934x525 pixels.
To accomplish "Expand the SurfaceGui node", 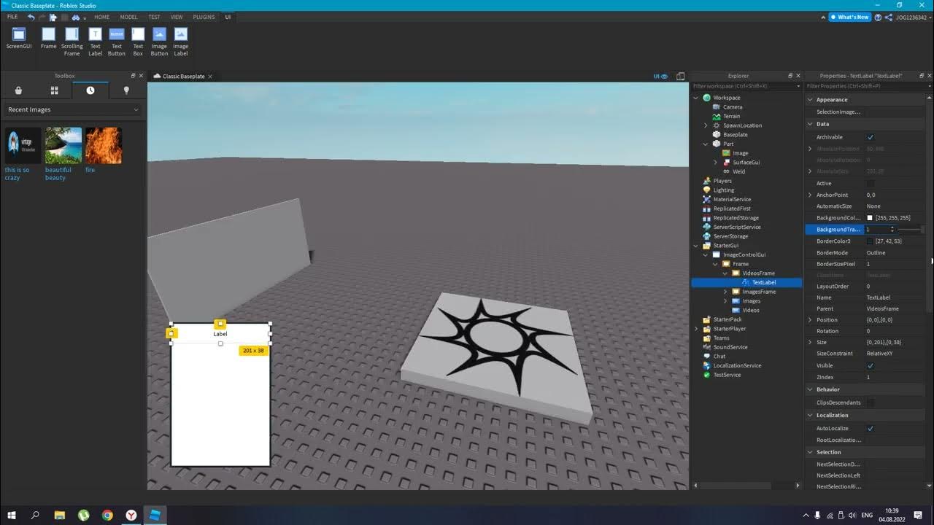I will point(716,163).
